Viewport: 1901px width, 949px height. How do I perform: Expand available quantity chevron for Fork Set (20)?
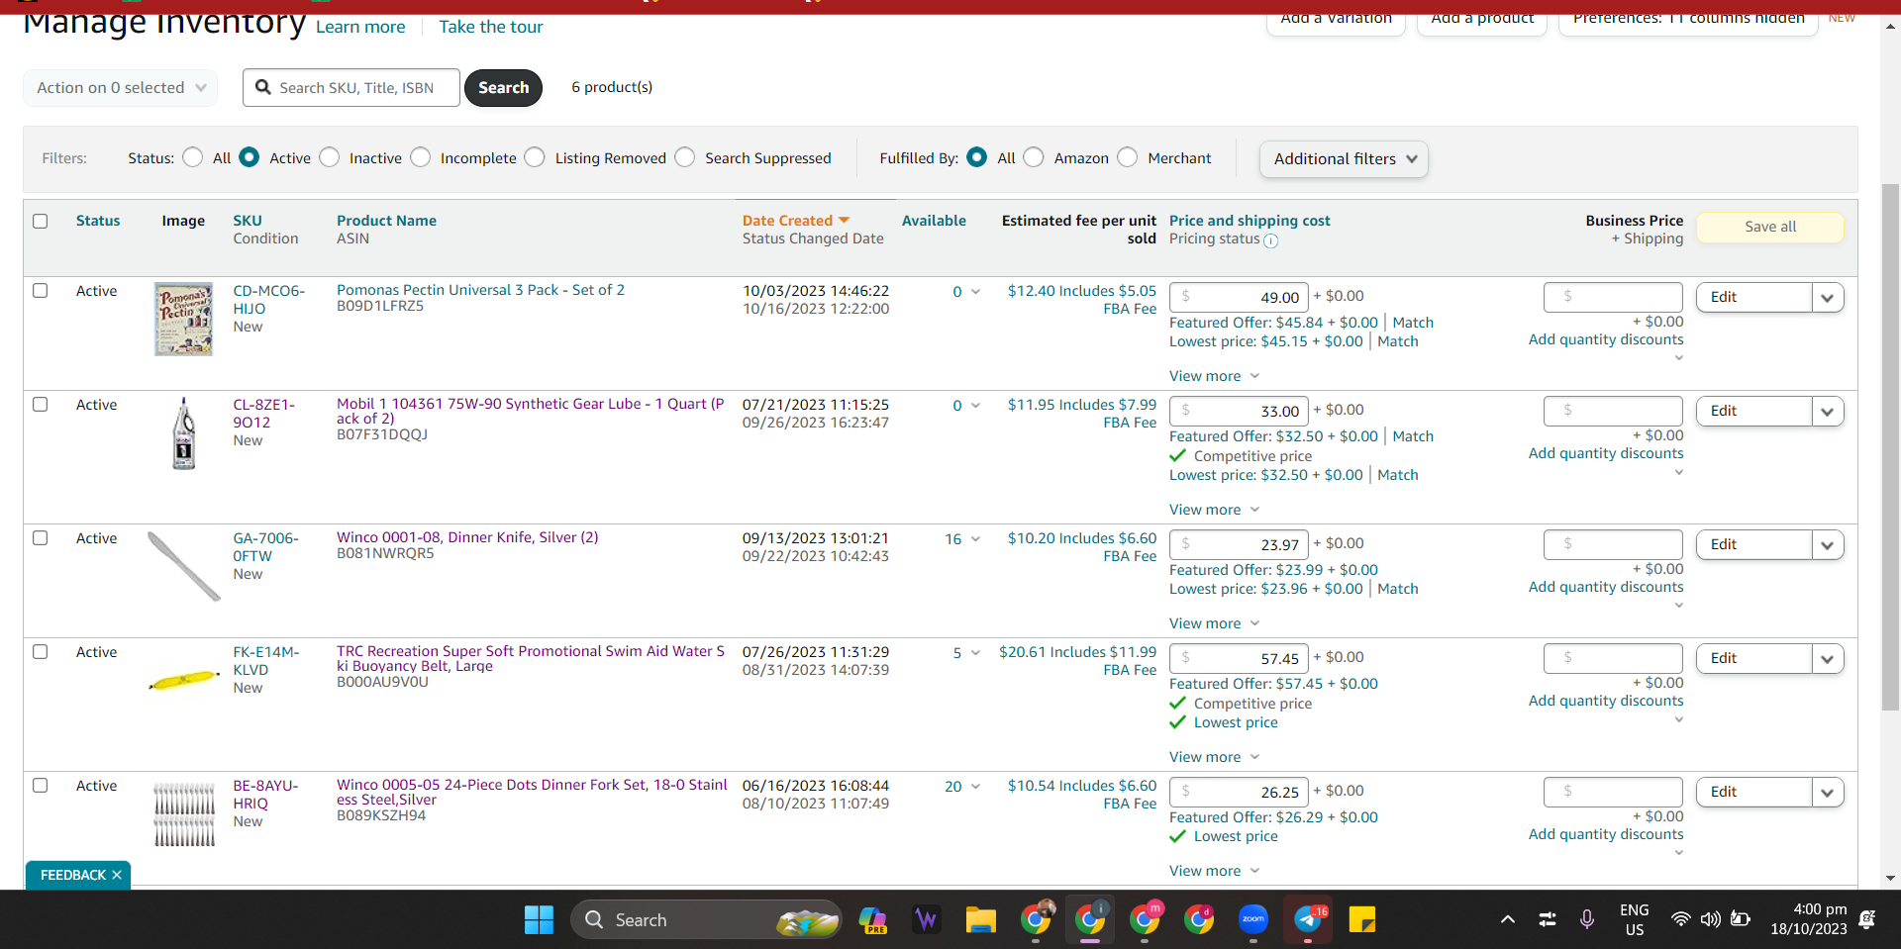click(x=975, y=786)
